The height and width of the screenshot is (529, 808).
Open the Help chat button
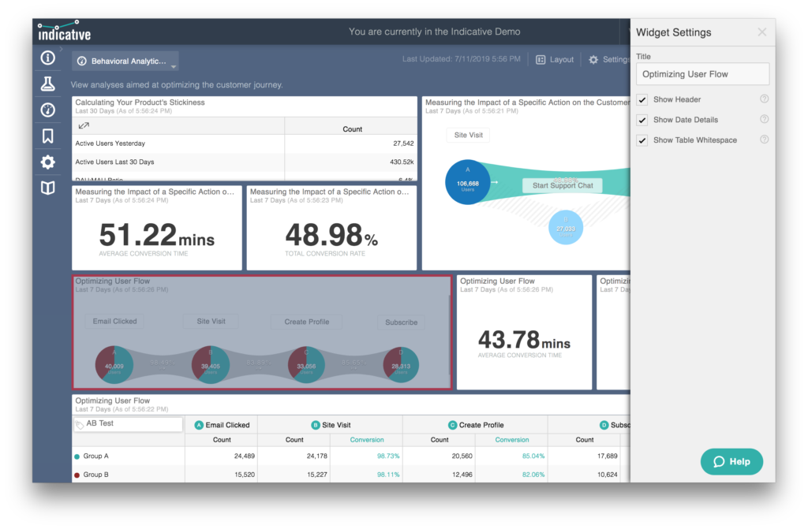click(x=731, y=461)
